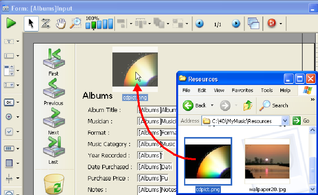Viewport: 318px width, 195px height.
Task: Select the static text object tool
Action: [x=9, y=42]
